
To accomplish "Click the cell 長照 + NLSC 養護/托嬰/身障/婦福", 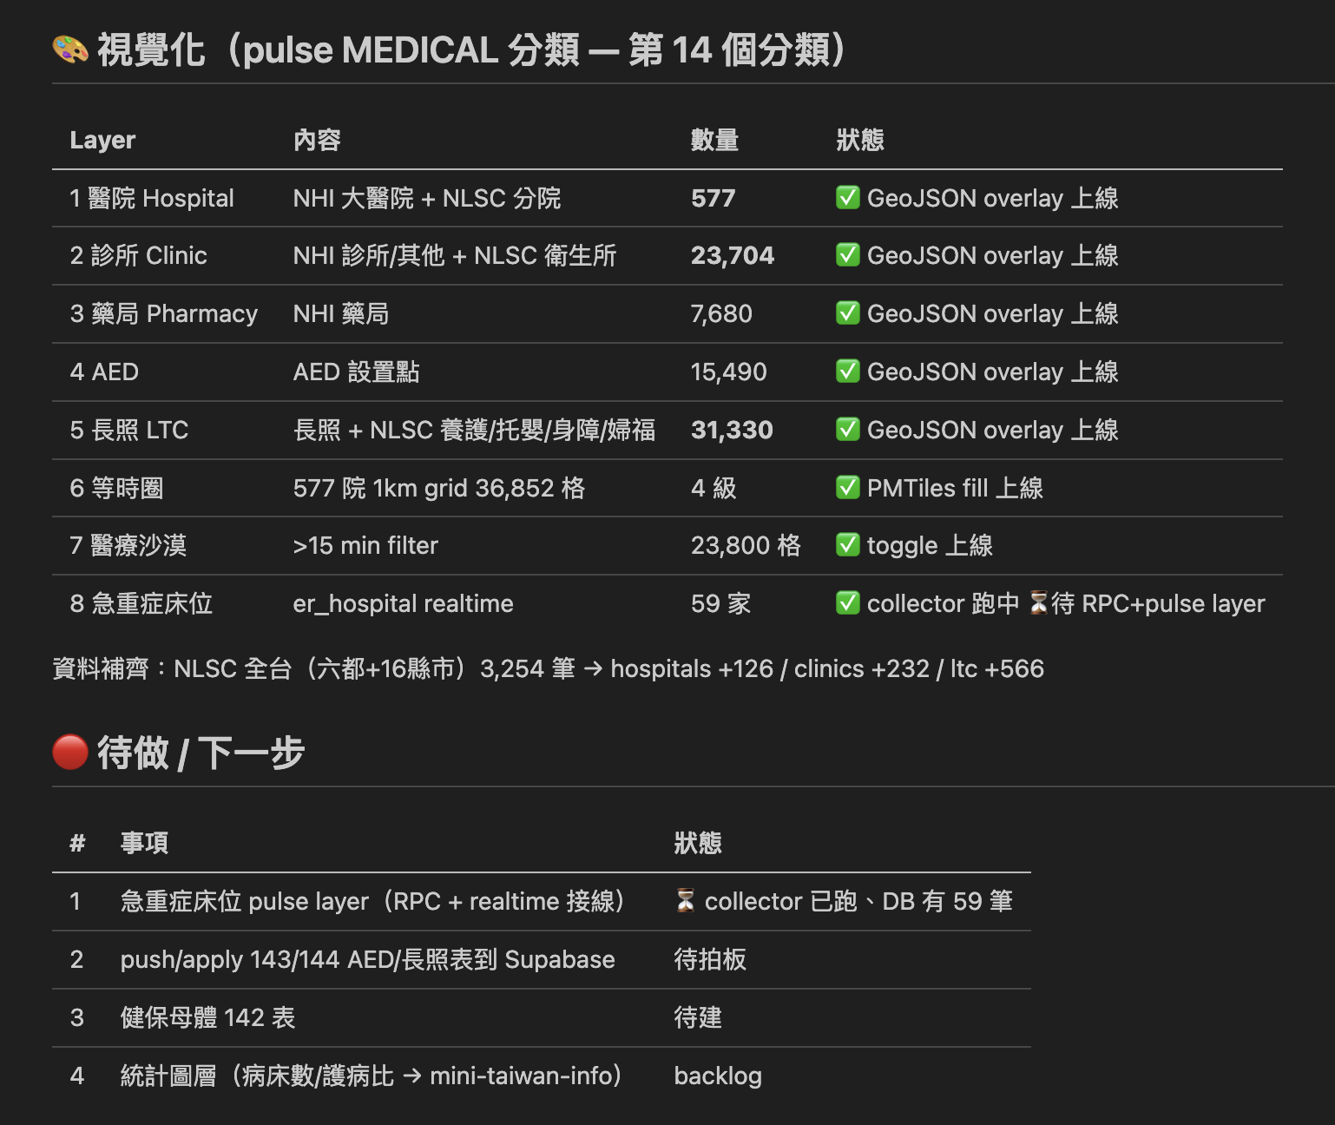I will click(x=474, y=430).
